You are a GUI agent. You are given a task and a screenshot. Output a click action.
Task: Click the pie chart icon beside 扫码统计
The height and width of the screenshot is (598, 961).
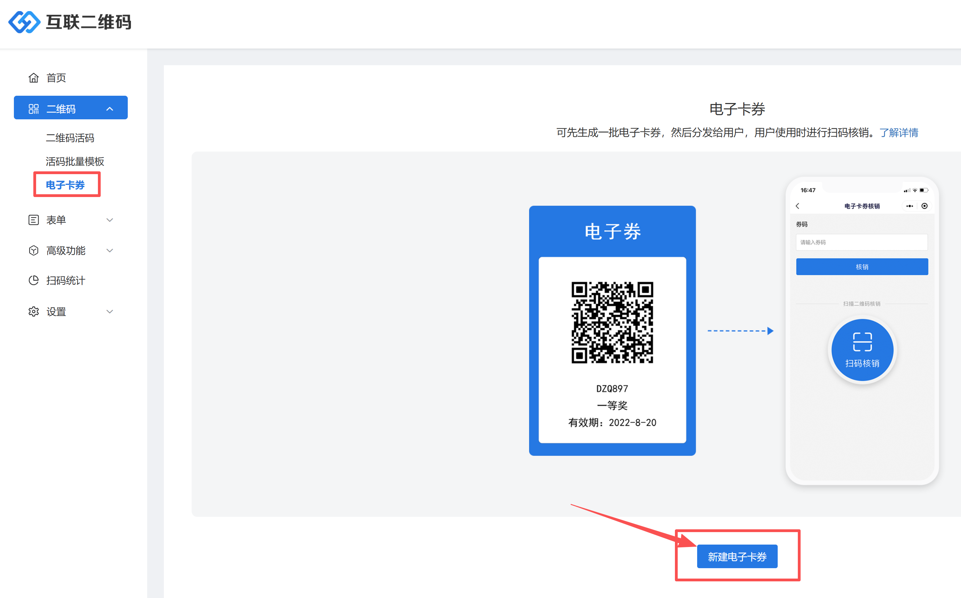(x=34, y=280)
